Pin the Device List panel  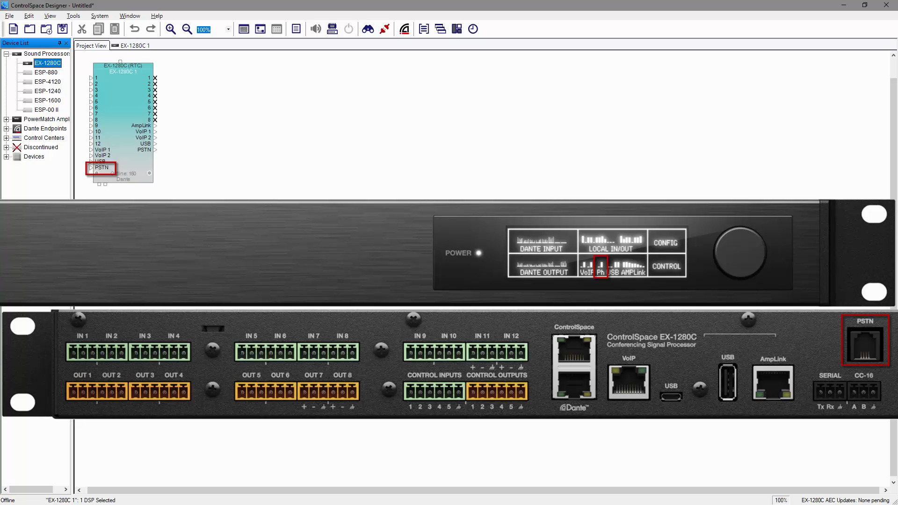point(59,43)
